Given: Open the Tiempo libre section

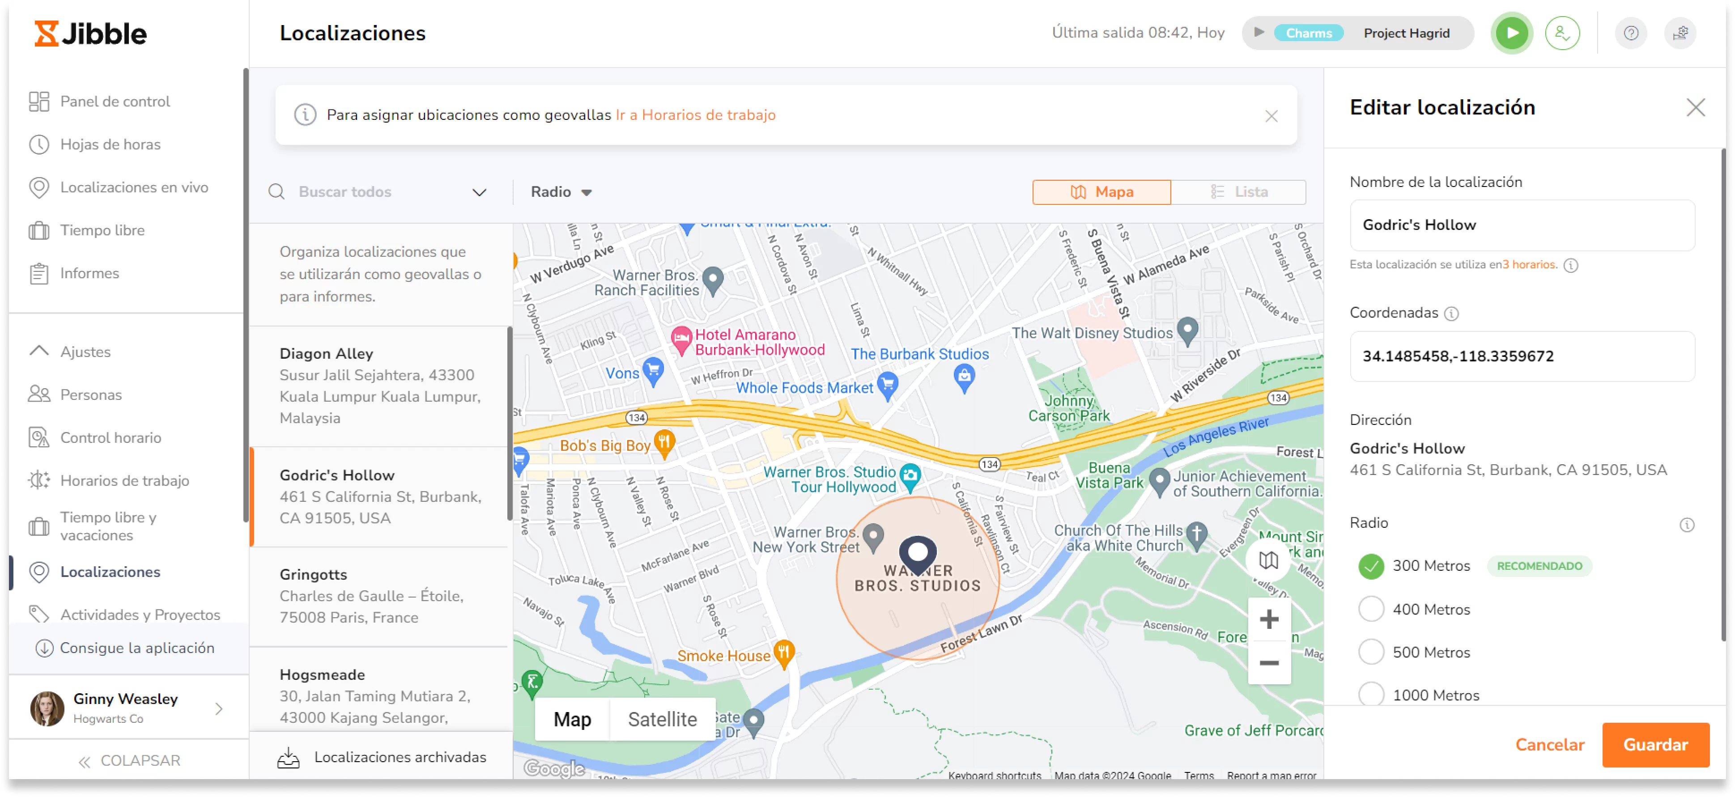Looking at the screenshot, I should (x=102, y=230).
